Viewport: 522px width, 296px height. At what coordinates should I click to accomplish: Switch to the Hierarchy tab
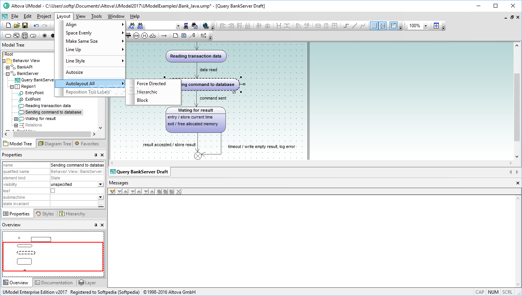(x=72, y=214)
